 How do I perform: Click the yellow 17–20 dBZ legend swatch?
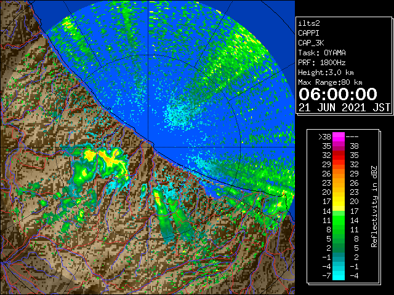pyautogui.click(x=339, y=202)
